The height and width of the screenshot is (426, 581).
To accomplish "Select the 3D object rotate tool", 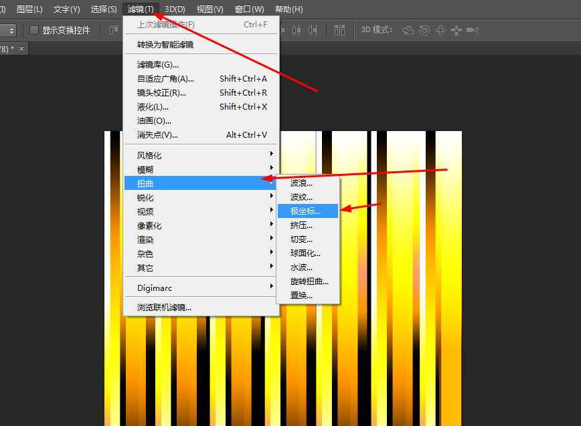I will 409,30.
